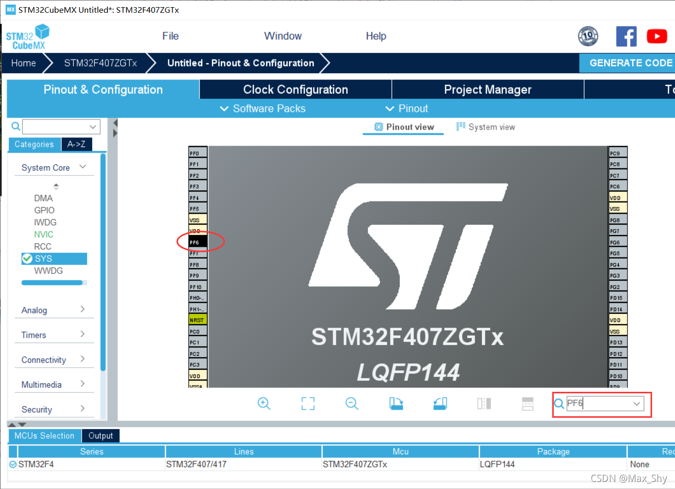
Task: Select the NRST pin on chip
Action: pyautogui.click(x=198, y=320)
